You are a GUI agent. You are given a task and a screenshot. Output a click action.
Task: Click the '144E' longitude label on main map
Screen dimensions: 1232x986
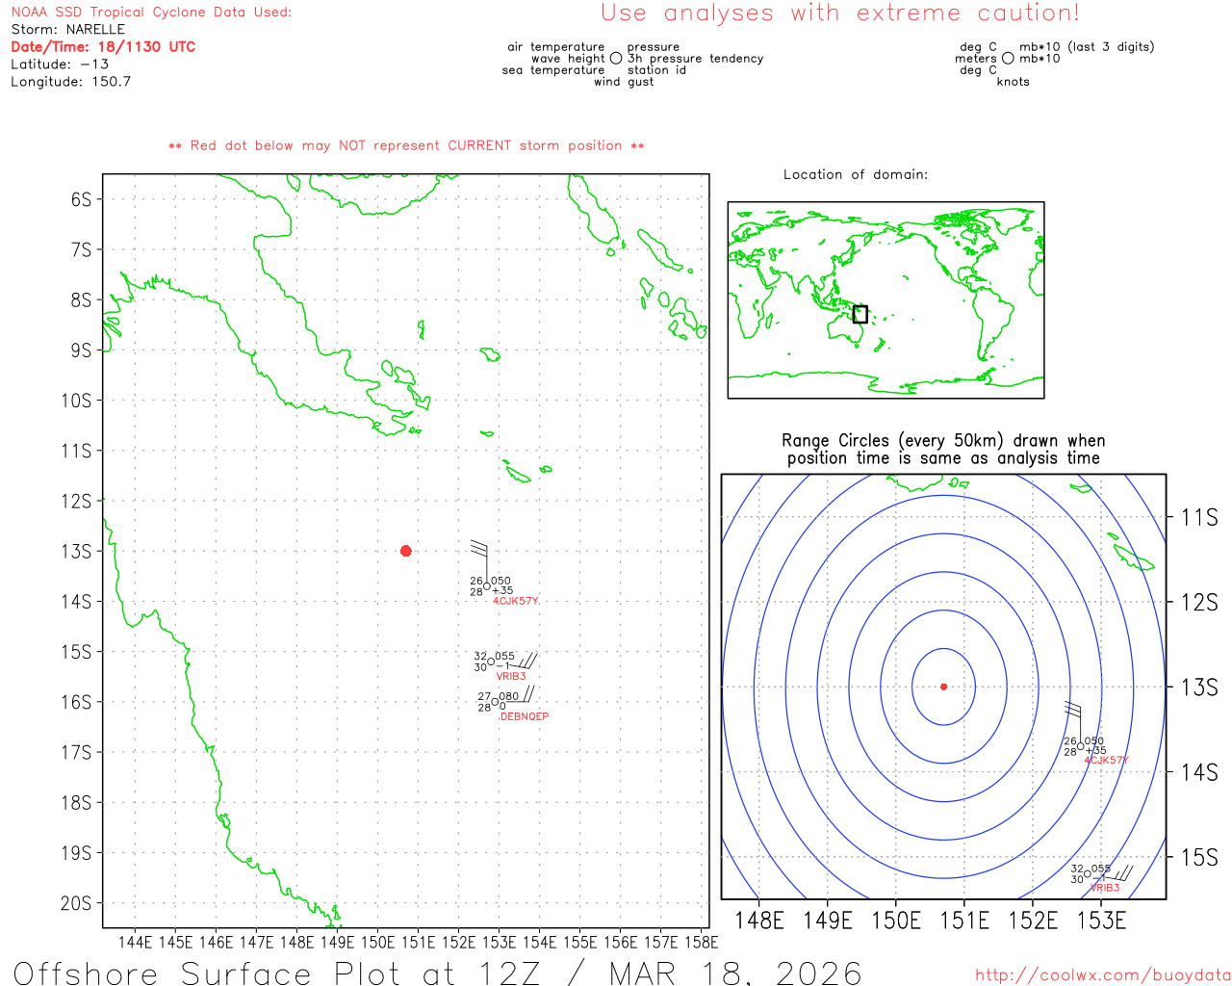click(x=135, y=942)
